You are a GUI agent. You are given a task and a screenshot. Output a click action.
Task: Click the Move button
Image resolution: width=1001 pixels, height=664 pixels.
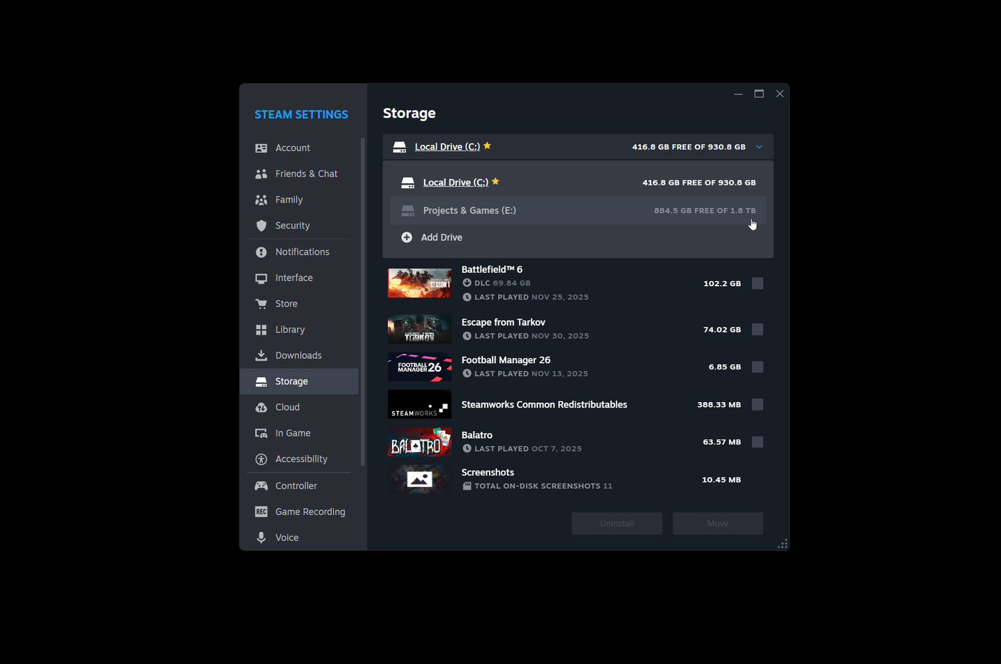pyautogui.click(x=717, y=523)
